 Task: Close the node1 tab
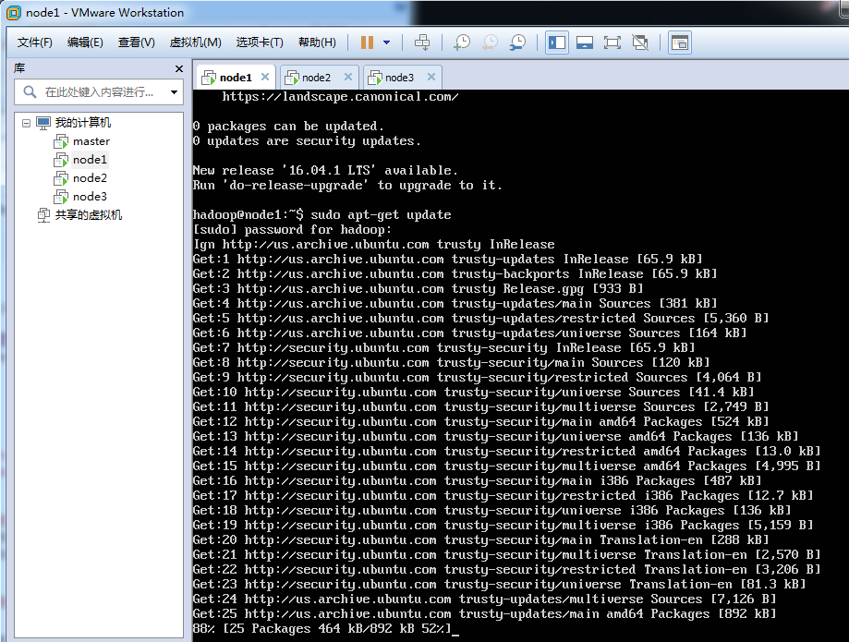pos(265,77)
